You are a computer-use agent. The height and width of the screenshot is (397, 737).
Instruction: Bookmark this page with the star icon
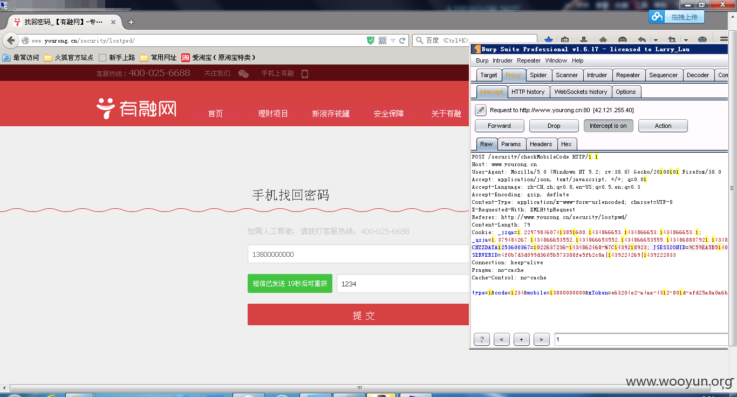(x=549, y=40)
